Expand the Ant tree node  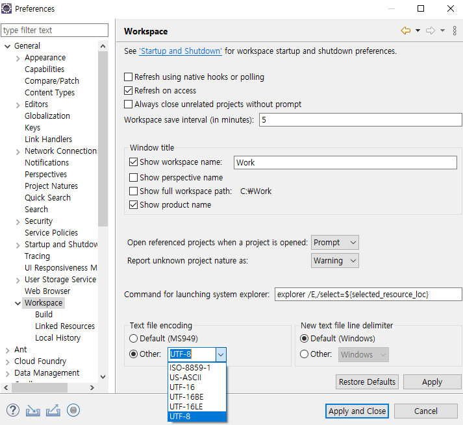7,350
